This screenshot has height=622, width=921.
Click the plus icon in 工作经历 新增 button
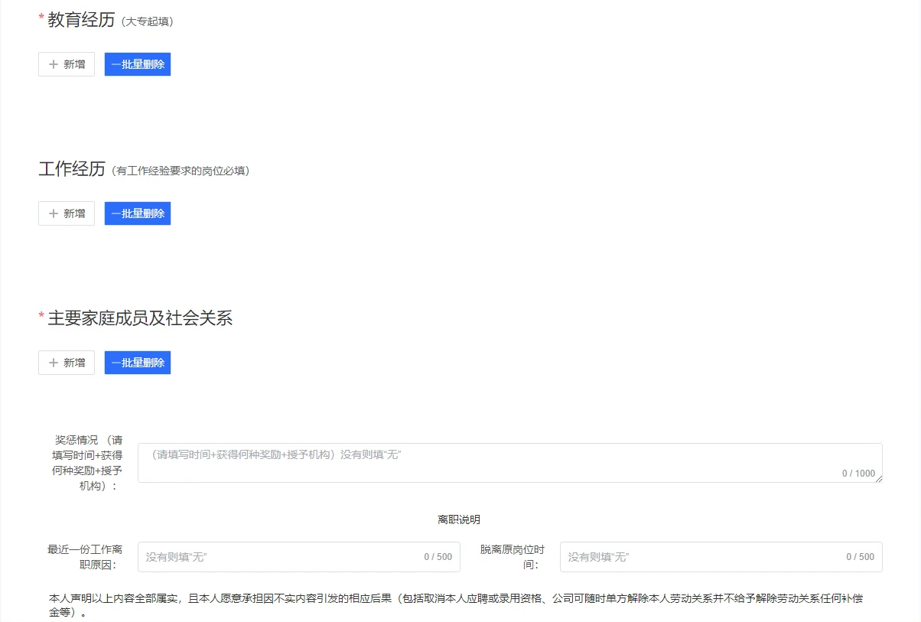pos(54,213)
